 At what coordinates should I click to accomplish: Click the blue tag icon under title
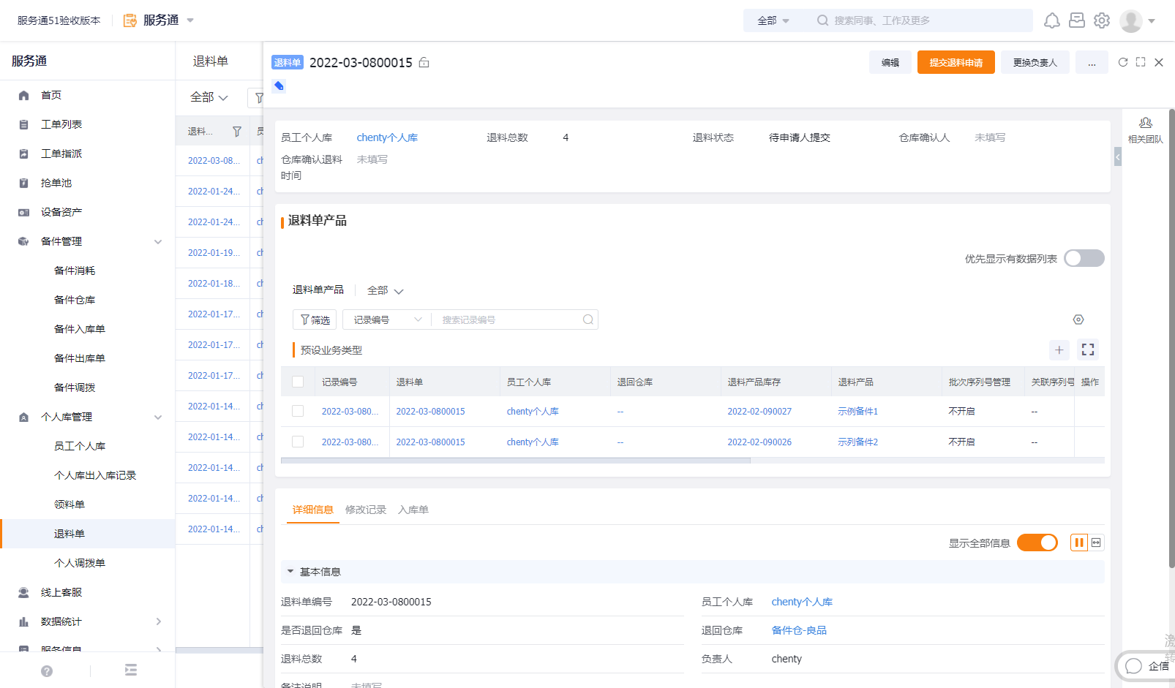click(279, 86)
